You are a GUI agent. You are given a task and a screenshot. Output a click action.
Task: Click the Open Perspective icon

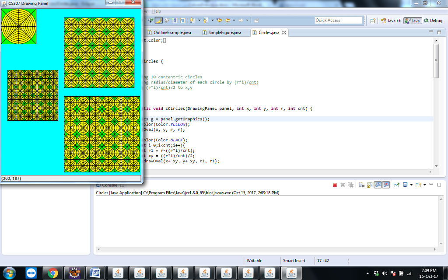(x=373, y=21)
